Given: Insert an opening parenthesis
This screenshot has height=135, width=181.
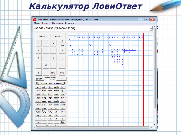Looking at the screenshot, I should pos(38,73).
